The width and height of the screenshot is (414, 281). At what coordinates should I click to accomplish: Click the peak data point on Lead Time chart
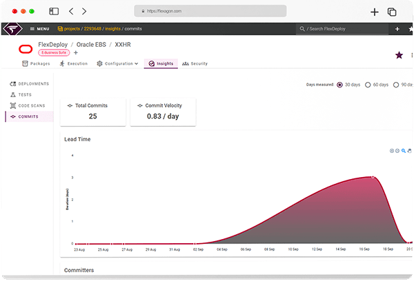[x=373, y=177]
